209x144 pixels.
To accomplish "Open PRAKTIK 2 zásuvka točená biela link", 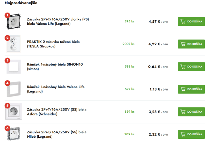I will tap(53, 44).
